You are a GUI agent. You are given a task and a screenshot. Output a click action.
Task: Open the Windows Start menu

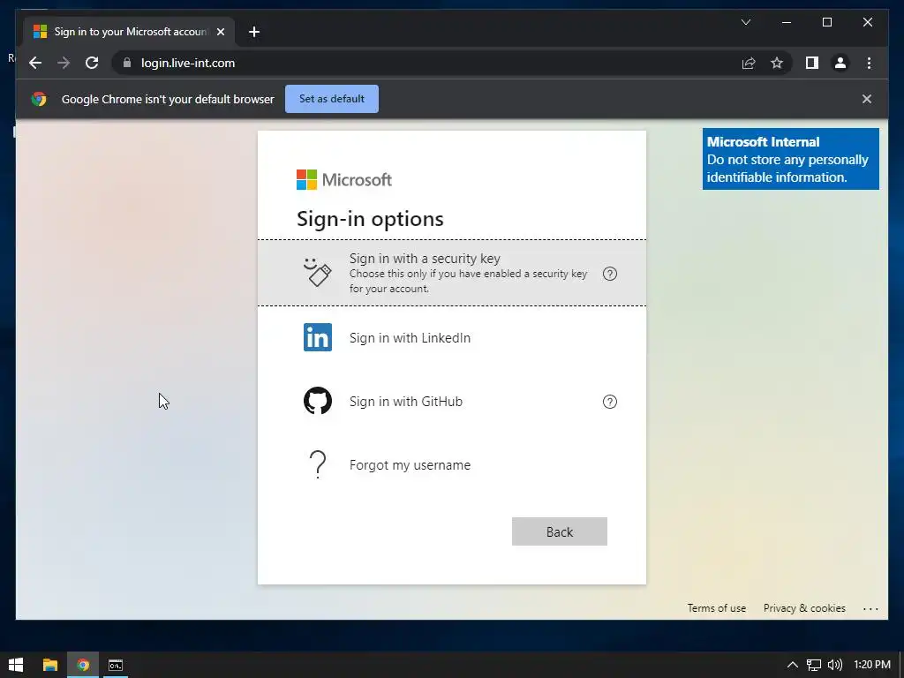click(16, 665)
